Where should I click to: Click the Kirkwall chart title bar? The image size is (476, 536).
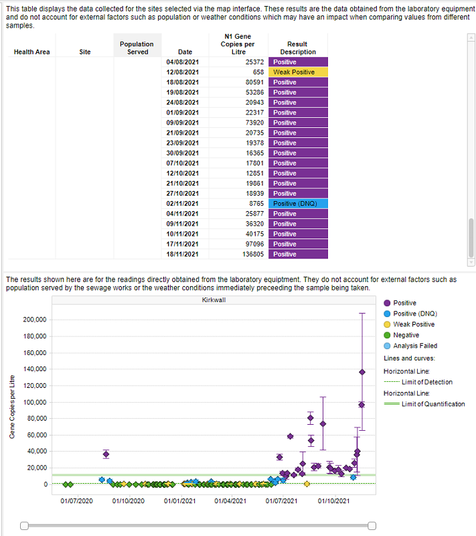tap(214, 299)
